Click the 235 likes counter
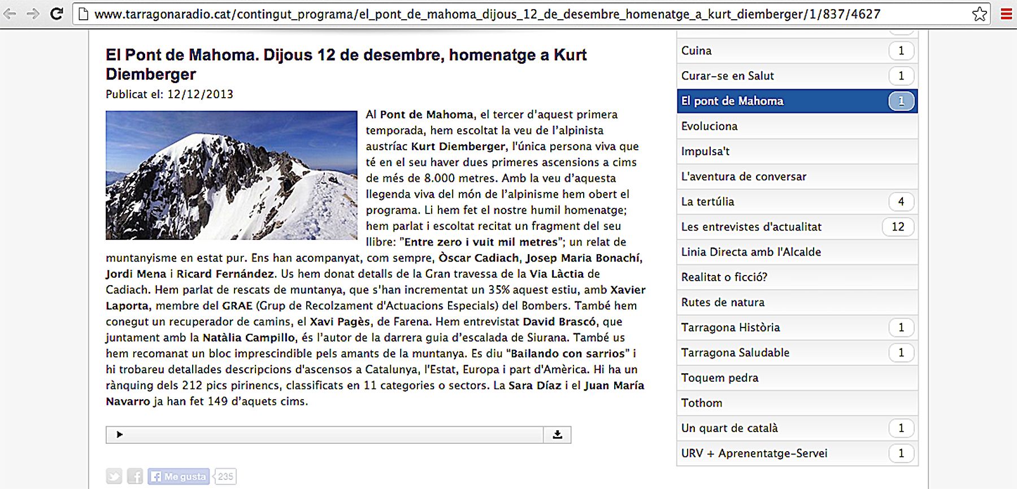 pyautogui.click(x=225, y=477)
